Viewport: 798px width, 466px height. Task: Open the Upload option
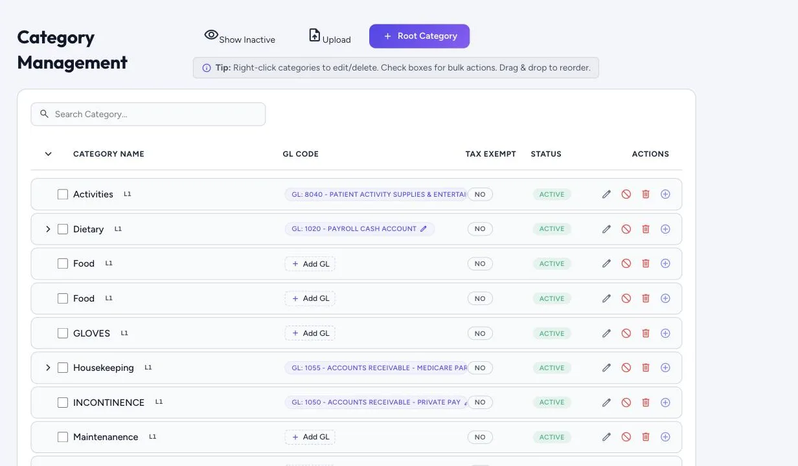pyautogui.click(x=330, y=36)
